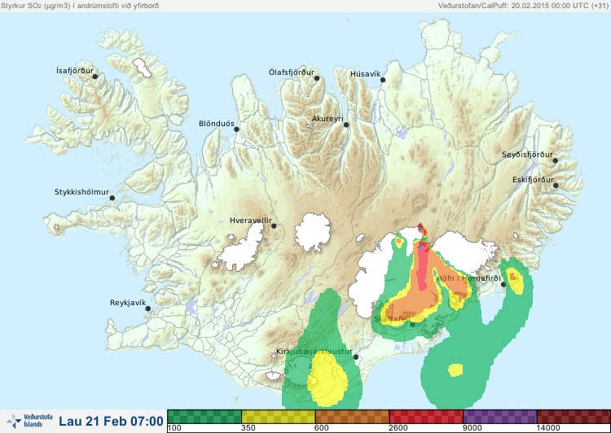The width and height of the screenshot is (611, 433).
Task: Select the red 2600 legend swatch
Action: click(x=426, y=417)
